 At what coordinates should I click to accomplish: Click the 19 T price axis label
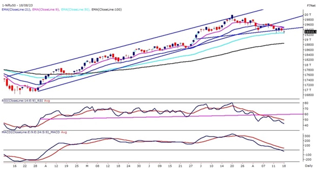coord(308,40)
